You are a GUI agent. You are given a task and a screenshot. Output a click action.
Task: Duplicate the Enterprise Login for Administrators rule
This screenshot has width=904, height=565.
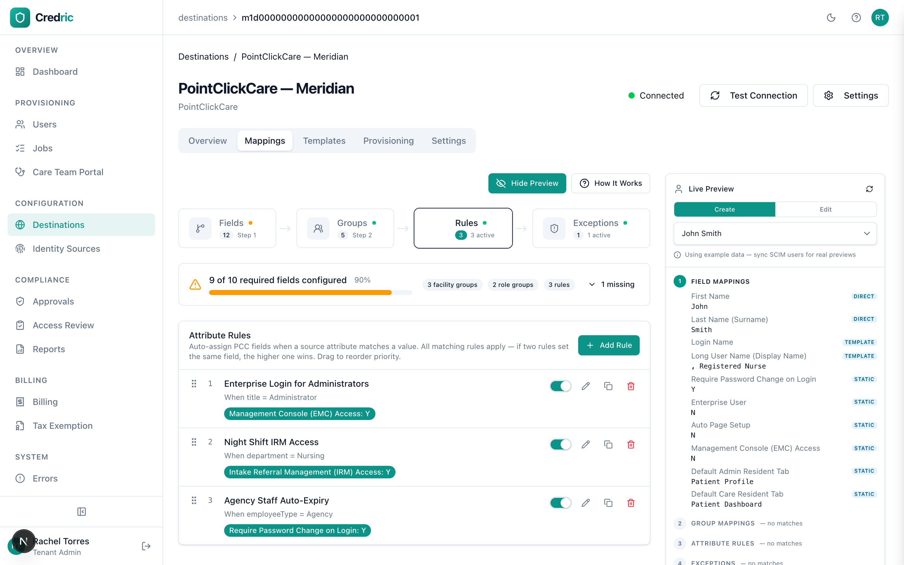point(608,386)
